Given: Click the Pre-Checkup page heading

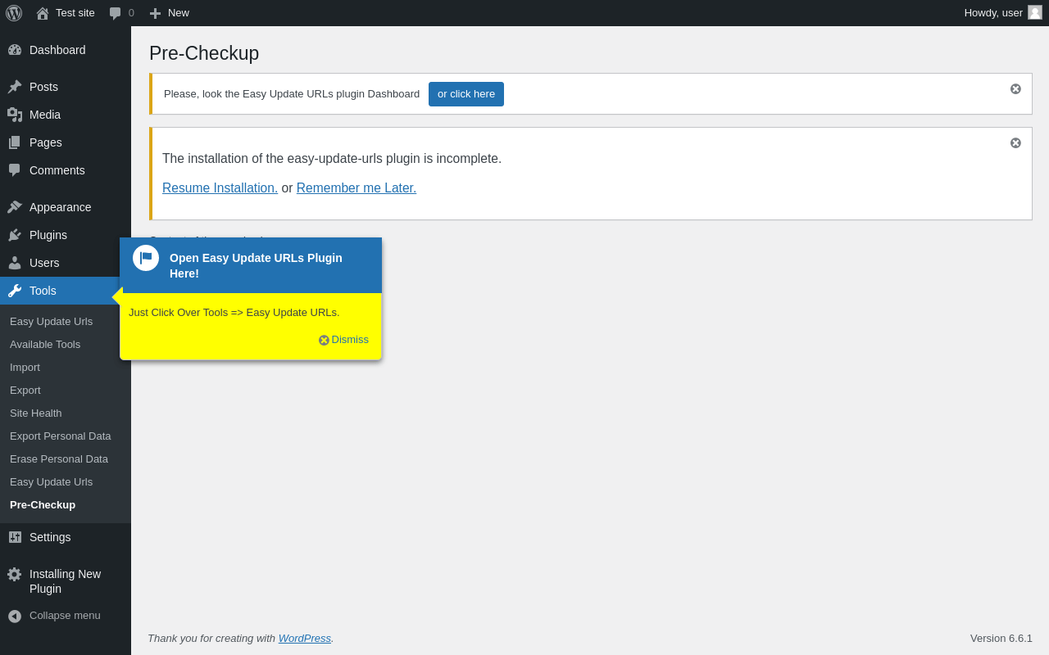Looking at the screenshot, I should (204, 53).
